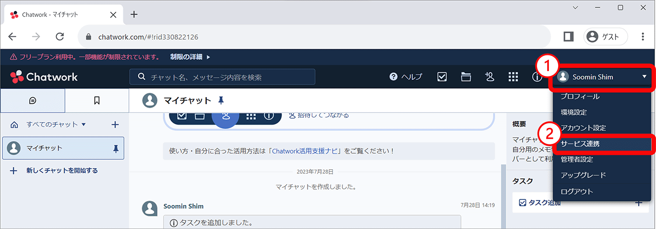Click the Help question mark button
656x229 pixels.
click(405, 77)
